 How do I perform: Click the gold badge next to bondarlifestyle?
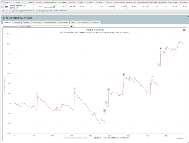click(25, 5)
